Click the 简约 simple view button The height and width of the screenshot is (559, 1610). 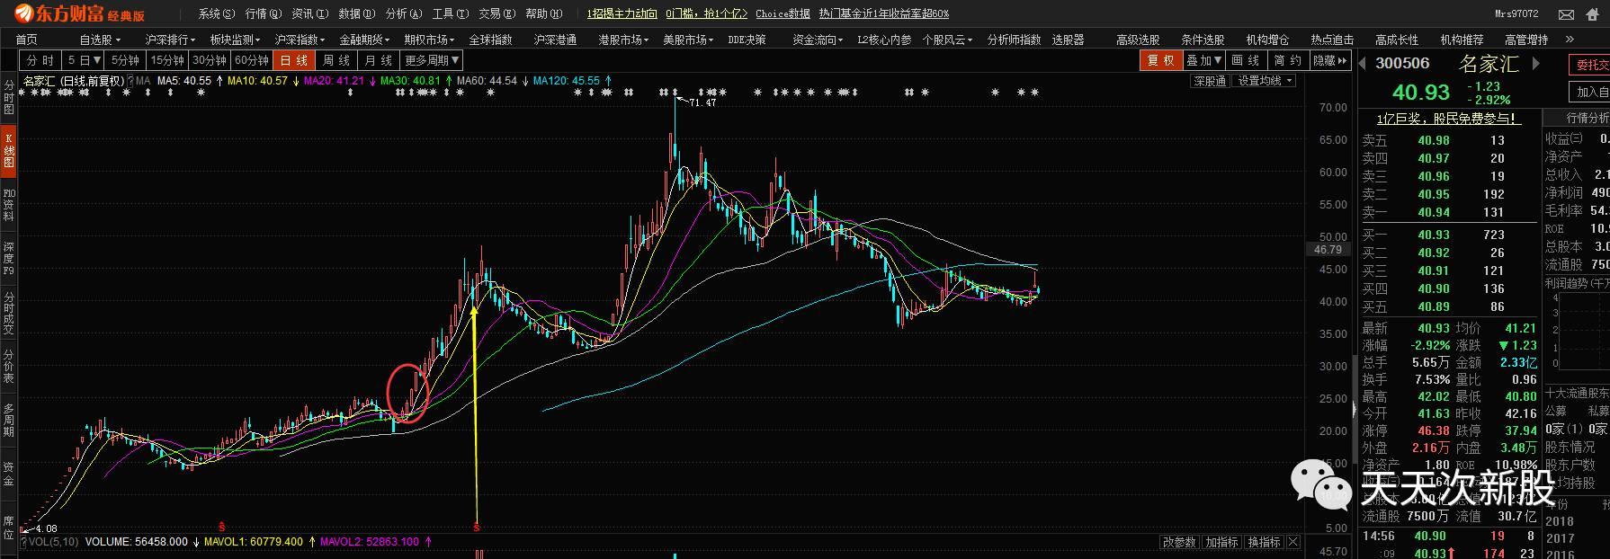pos(1288,60)
